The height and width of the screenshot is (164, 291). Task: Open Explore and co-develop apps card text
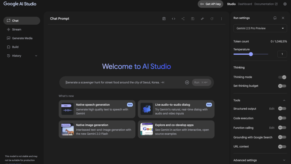tap(182, 129)
